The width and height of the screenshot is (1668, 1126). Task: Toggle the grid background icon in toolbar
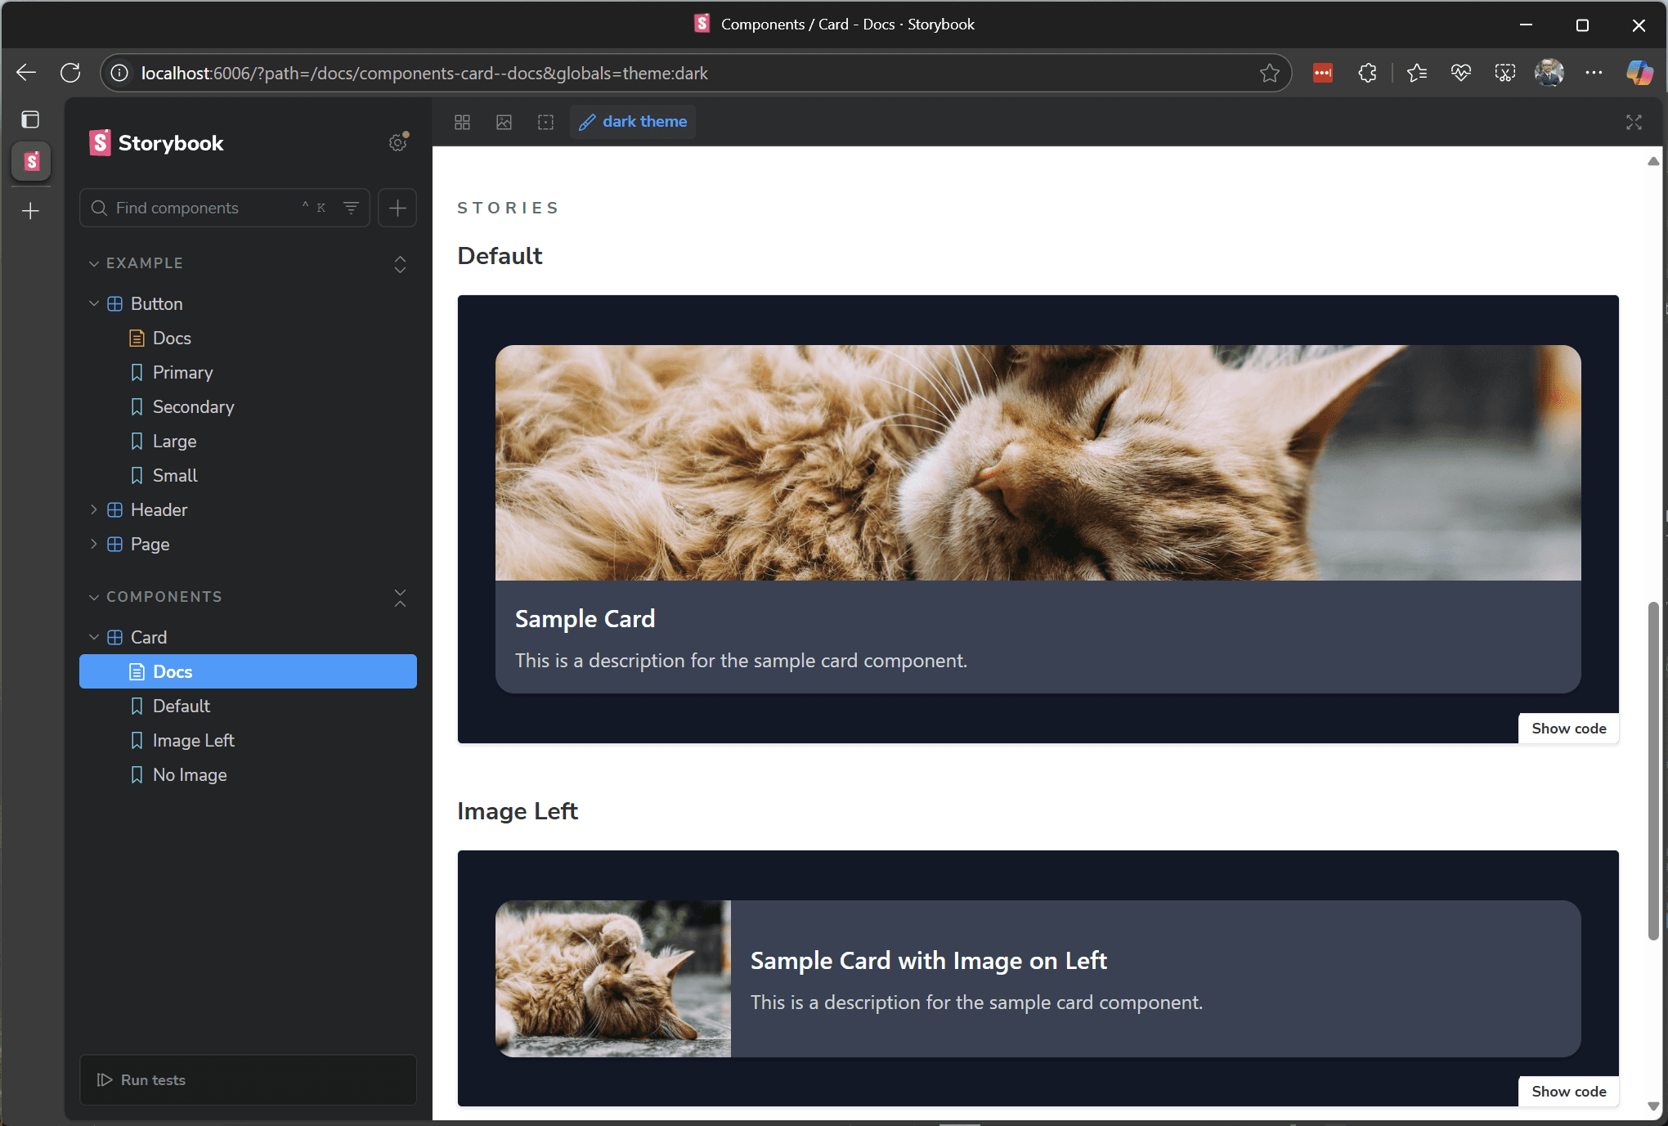462,122
